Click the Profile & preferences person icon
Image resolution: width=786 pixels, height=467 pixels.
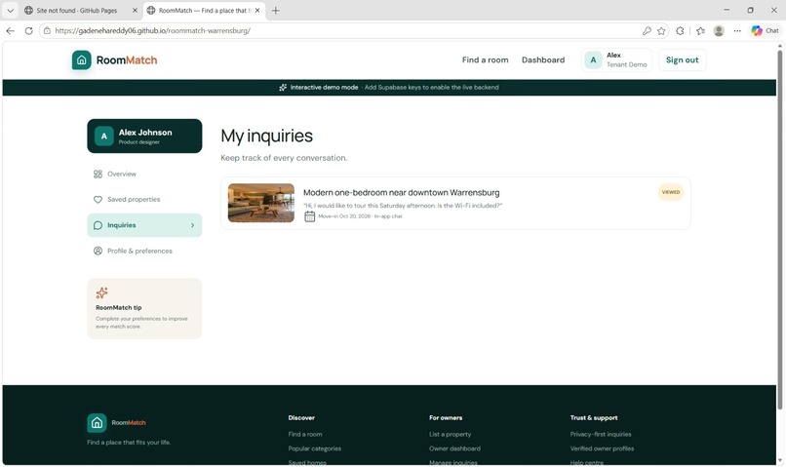pyautogui.click(x=98, y=251)
